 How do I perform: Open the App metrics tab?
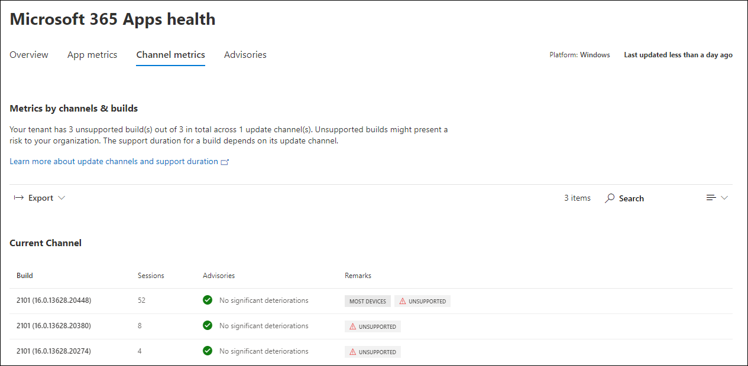tap(92, 55)
